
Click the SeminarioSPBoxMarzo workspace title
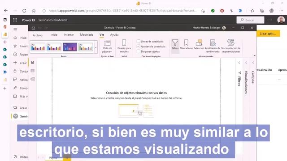(53, 20)
